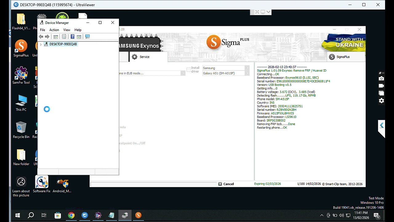The height and width of the screenshot is (222, 394).
Task: Launch SigmaPlus from the desktop shortcut
Action: click(21, 48)
